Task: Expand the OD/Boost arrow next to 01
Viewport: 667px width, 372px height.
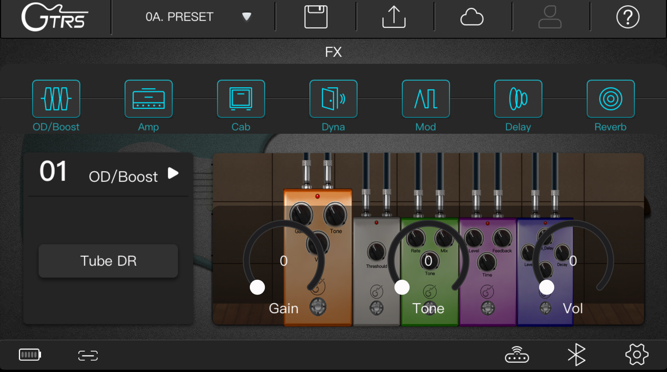Action: pos(173,173)
